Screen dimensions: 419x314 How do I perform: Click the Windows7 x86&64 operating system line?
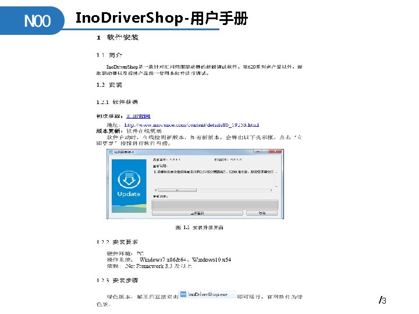(169, 259)
